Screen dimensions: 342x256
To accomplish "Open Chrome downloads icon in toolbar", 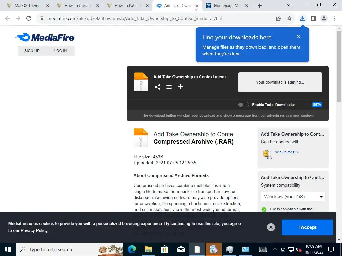I will (302, 18).
